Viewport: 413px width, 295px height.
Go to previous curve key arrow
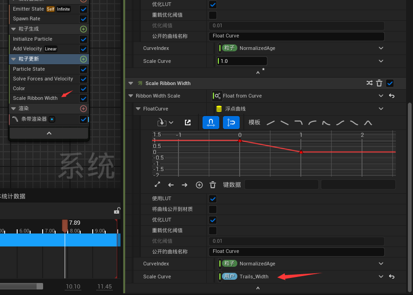(x=171, y=185)
